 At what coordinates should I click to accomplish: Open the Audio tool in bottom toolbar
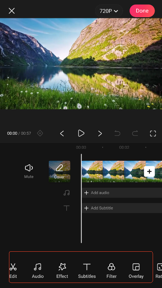37,270
